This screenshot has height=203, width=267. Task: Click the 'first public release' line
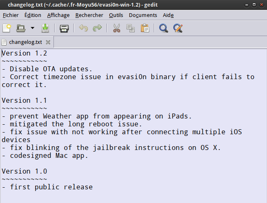[47, 187]
